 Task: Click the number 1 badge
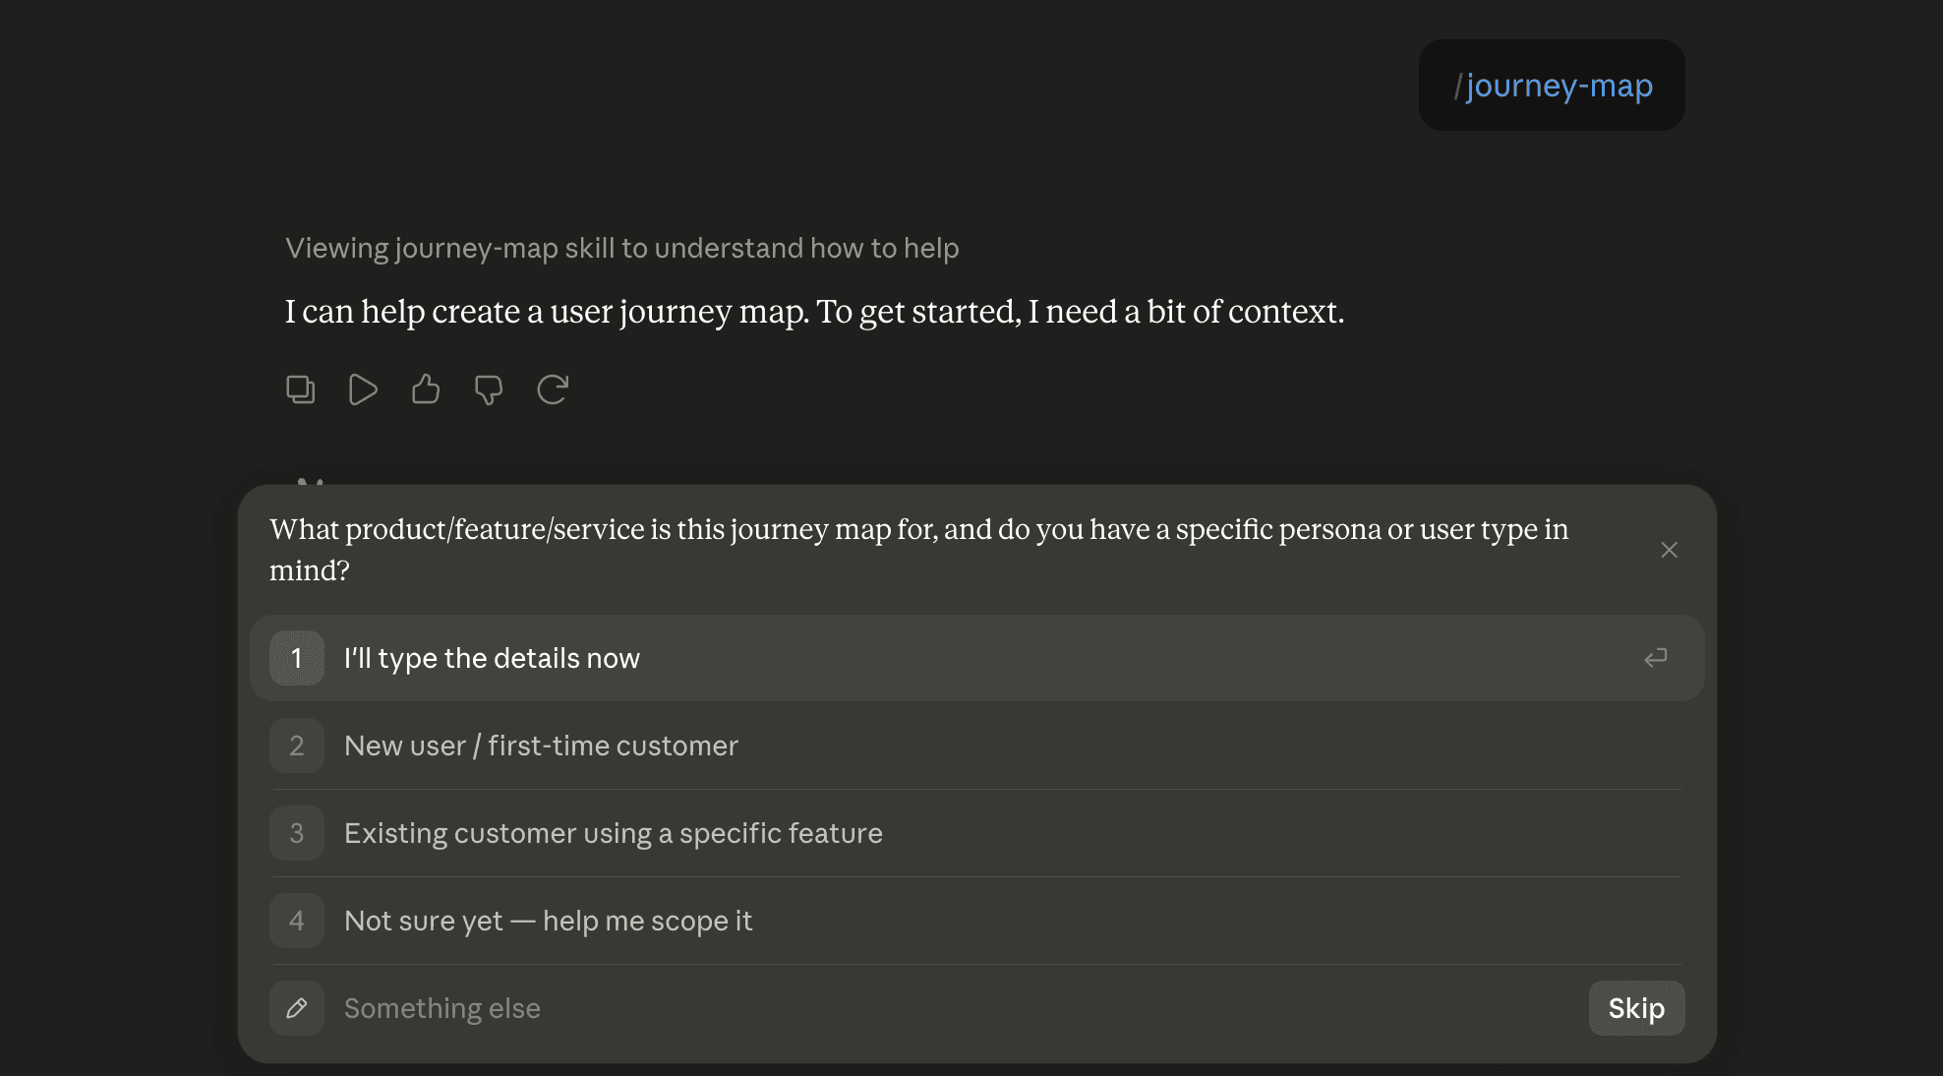tap(297, 658)
